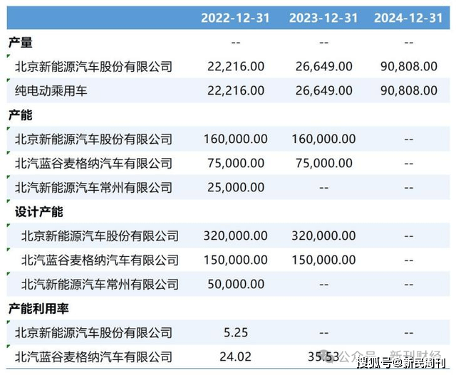Click the 产量 section label

pos(21,43)
